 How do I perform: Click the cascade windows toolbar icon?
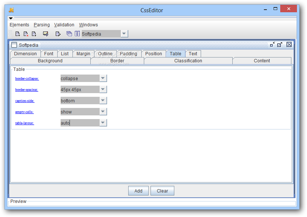pos(69,34)
